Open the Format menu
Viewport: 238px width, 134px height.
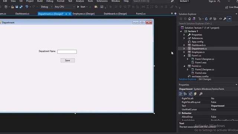tap(61, 1)
